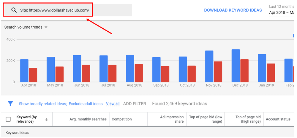Click the blue bar for Jun 2018
Image resolution: width=297 pixels, height=138 pixels.
(77, 69)
